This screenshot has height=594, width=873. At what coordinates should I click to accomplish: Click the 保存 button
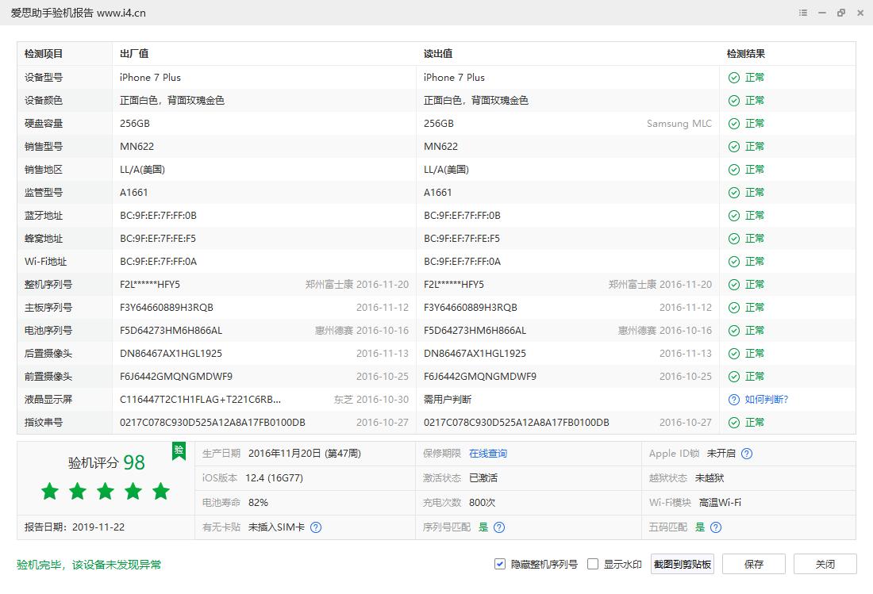pyautogui.click(x=753, y=564)
